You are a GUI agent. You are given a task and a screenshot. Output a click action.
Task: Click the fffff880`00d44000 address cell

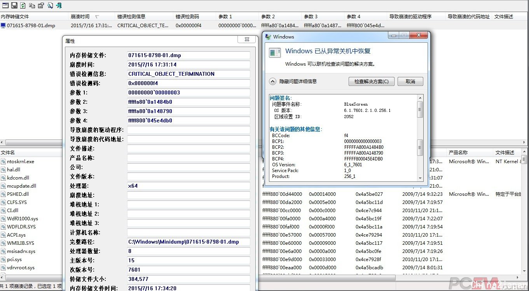tap(282, 194)
